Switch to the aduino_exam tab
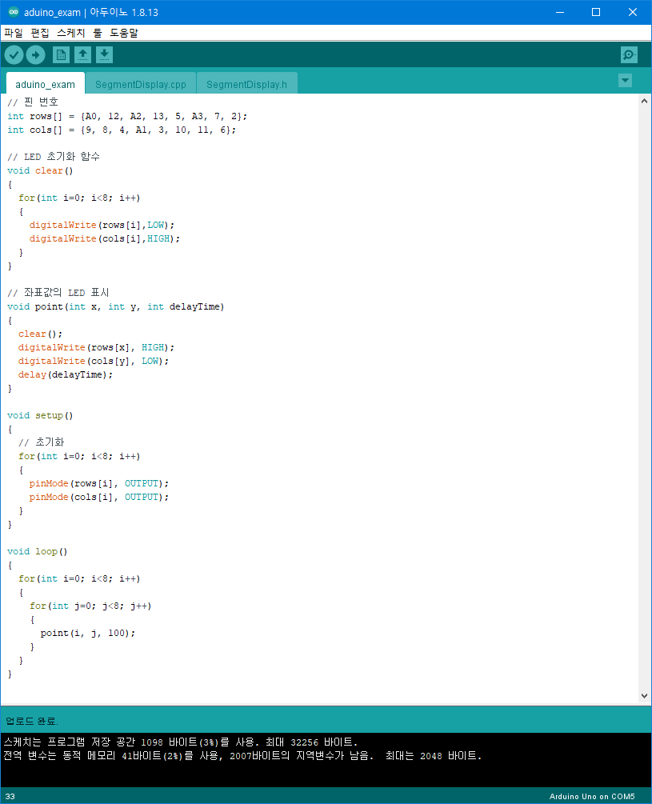Image resolution: width=652 pixels, height=804 pixels. click(x=45, y=84)
